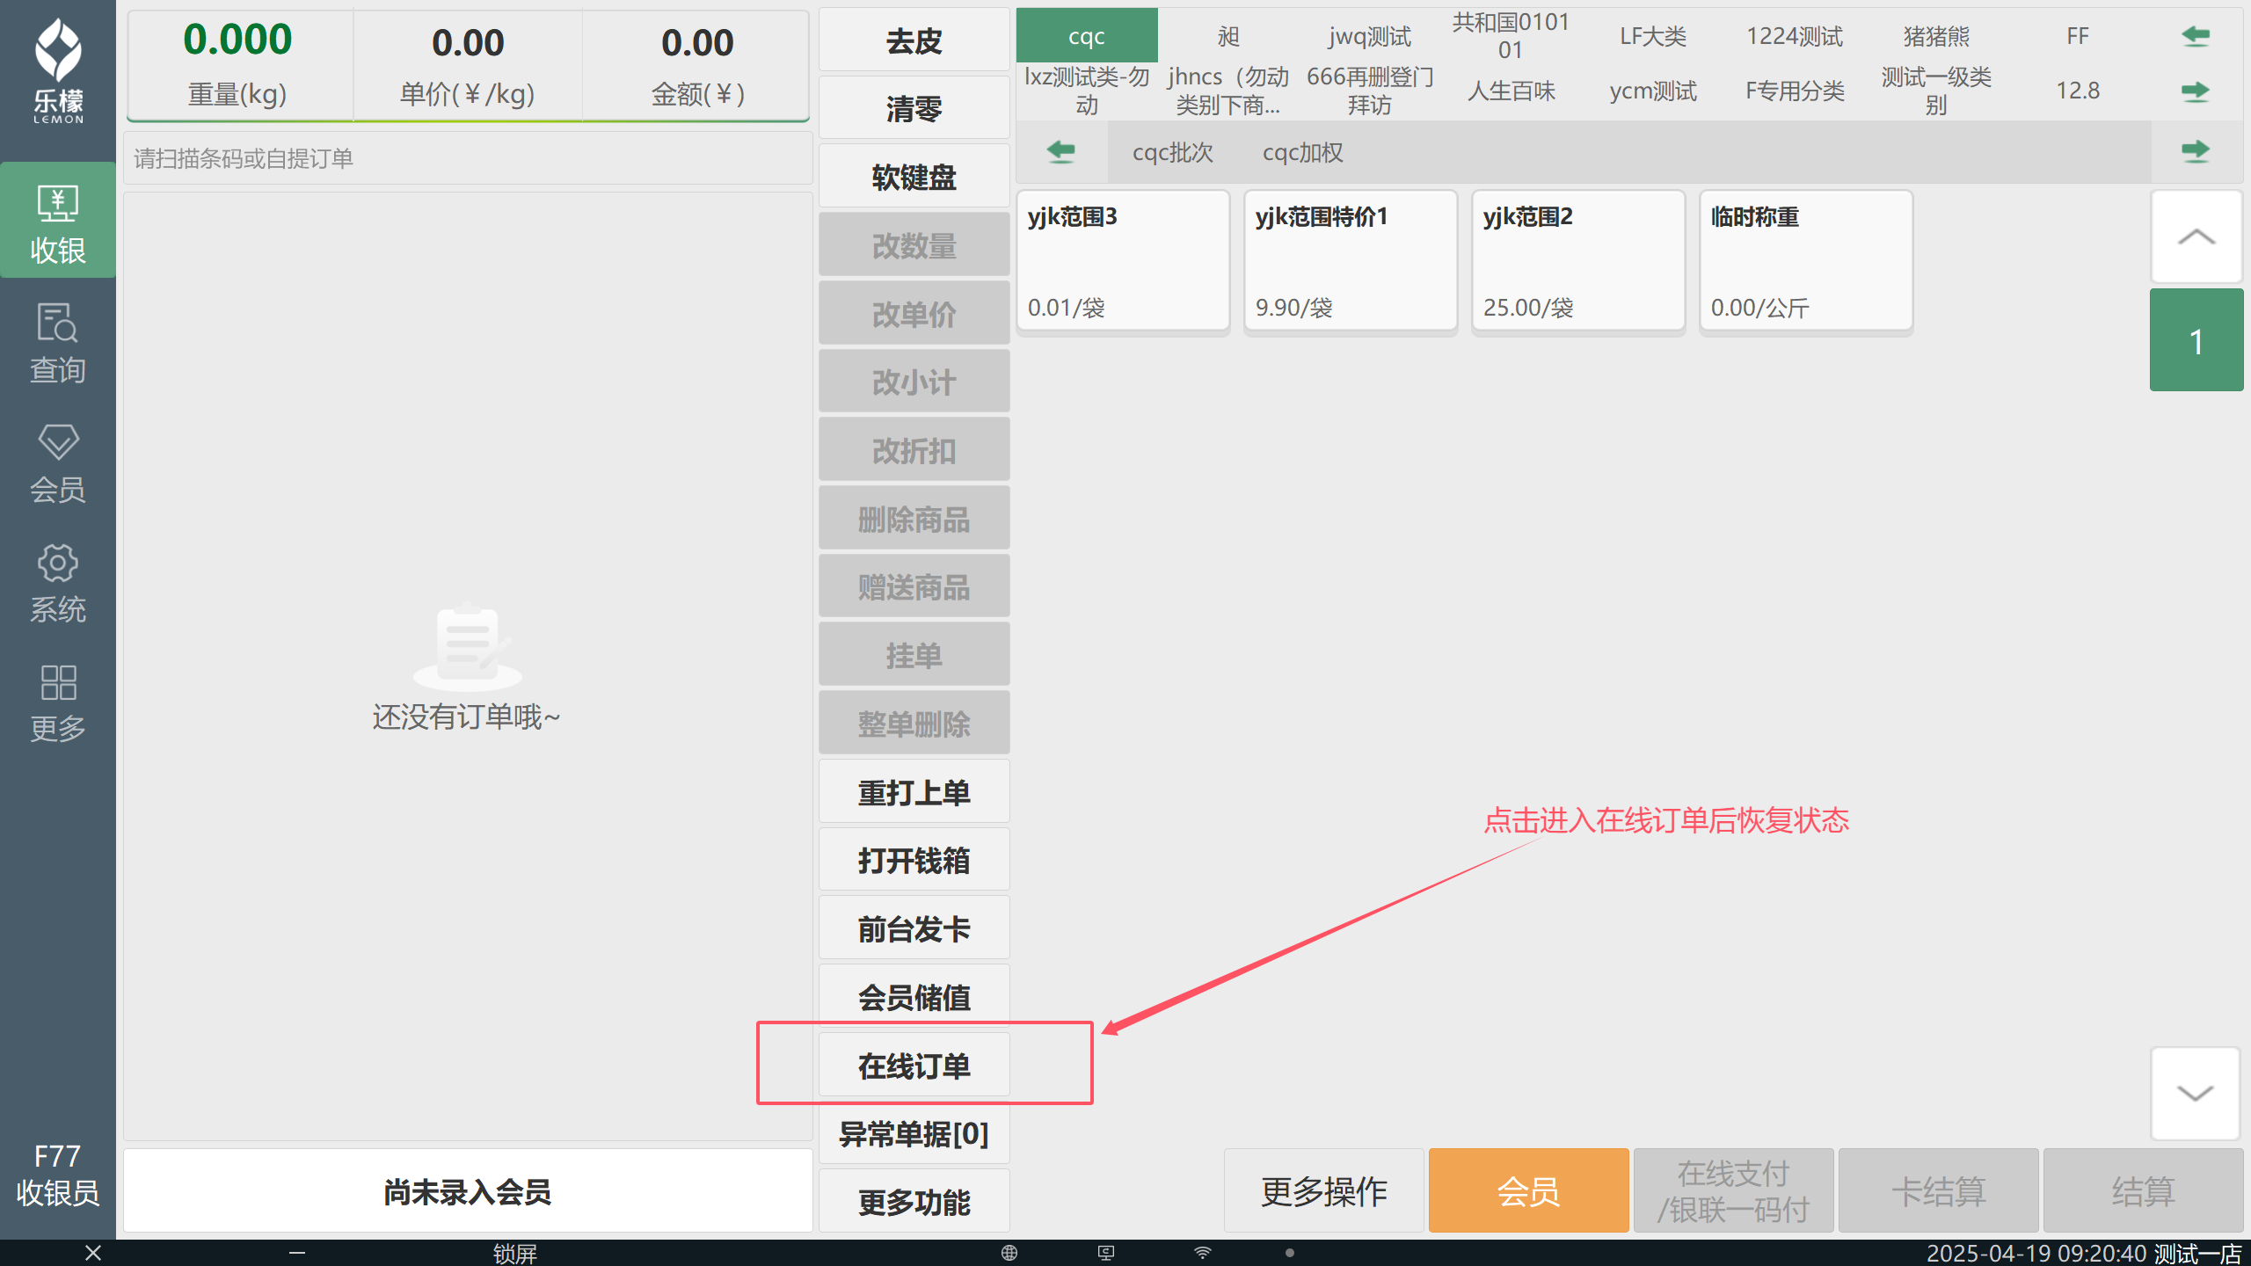Click the category row right green arrow
2251x1266 pixels.
click(2196, 91)
